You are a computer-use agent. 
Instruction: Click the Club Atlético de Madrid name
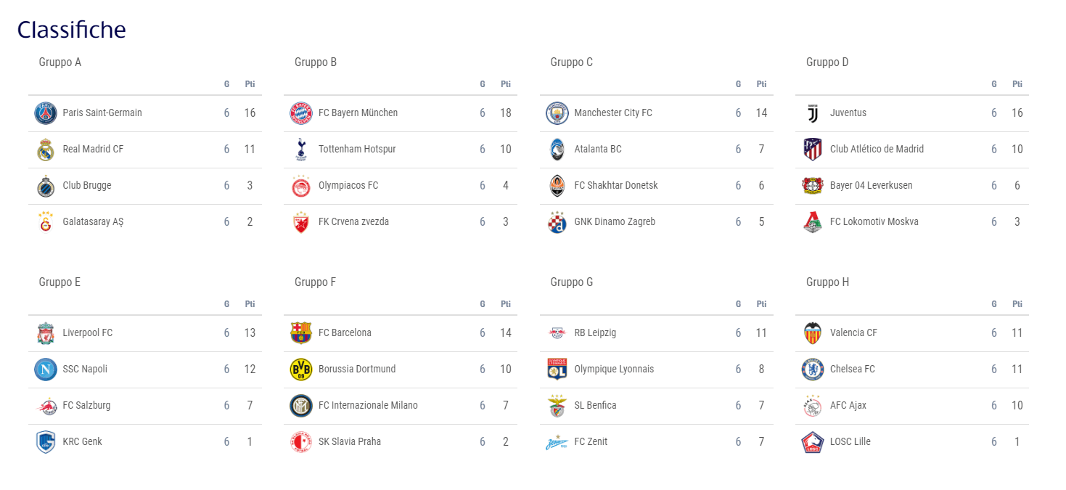pos(877,149)
